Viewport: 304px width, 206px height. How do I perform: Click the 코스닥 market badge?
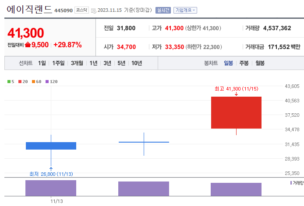[81, 10]
